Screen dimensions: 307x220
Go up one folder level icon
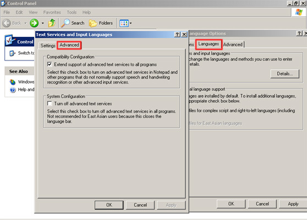pyautogui.click(x=52, y=23)
